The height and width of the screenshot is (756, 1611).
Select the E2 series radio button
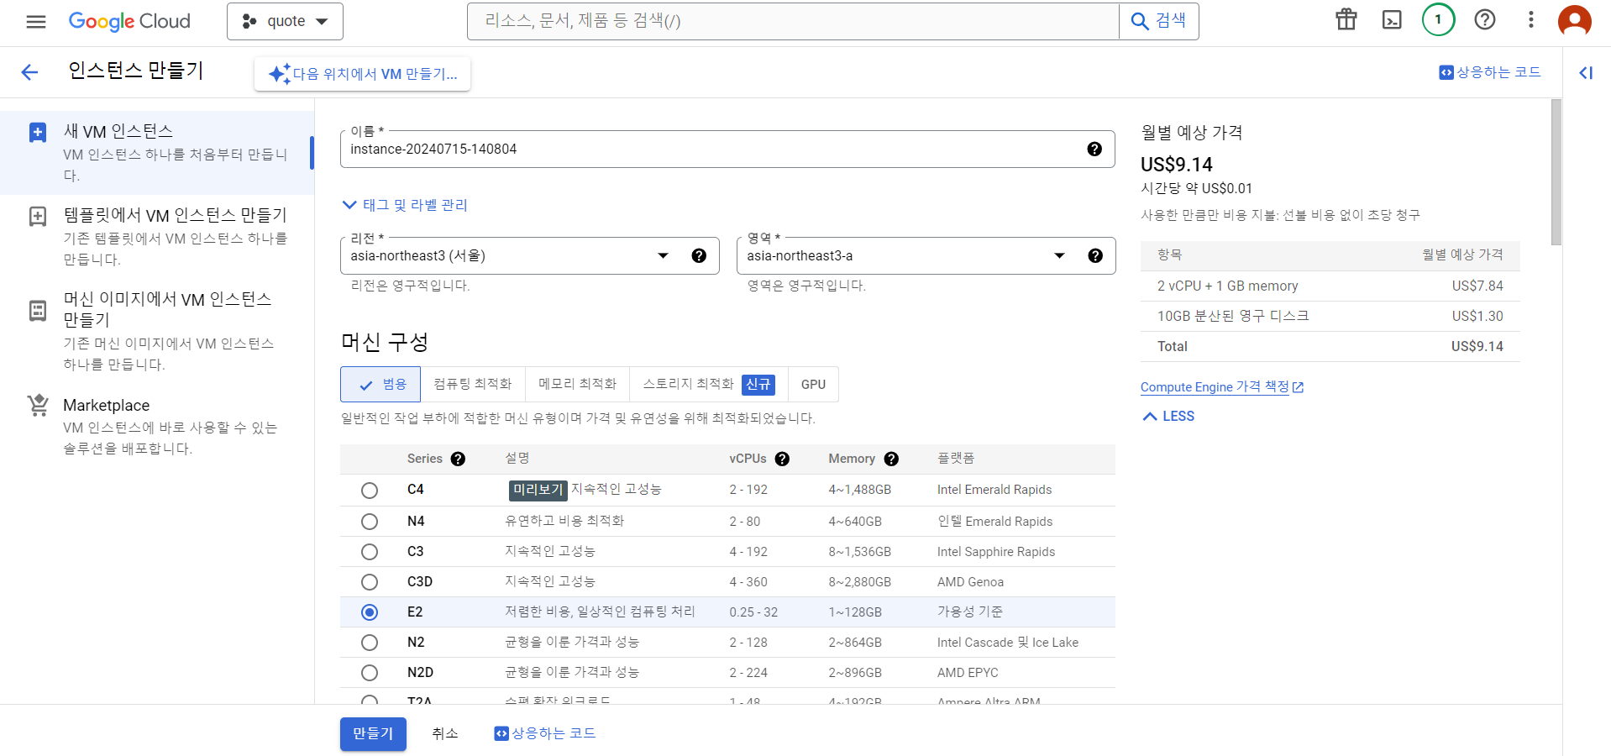[370, 612]
